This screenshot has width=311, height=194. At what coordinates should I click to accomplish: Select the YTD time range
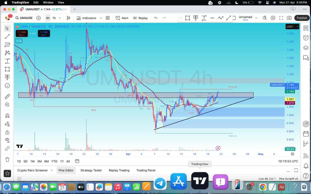[54, 161]
